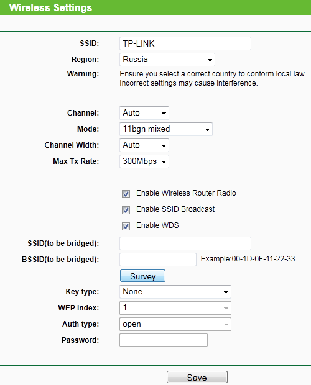Uncheck the Enable SSID Broadcast checkbox

[x=126, y=210]
